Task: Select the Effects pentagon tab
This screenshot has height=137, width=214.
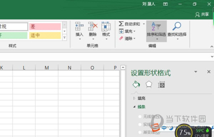Action: click(149, 84)
